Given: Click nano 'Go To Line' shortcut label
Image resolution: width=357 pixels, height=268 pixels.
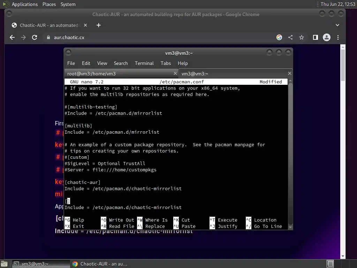Looking at the screenshot, I should (x=268, y=226).
